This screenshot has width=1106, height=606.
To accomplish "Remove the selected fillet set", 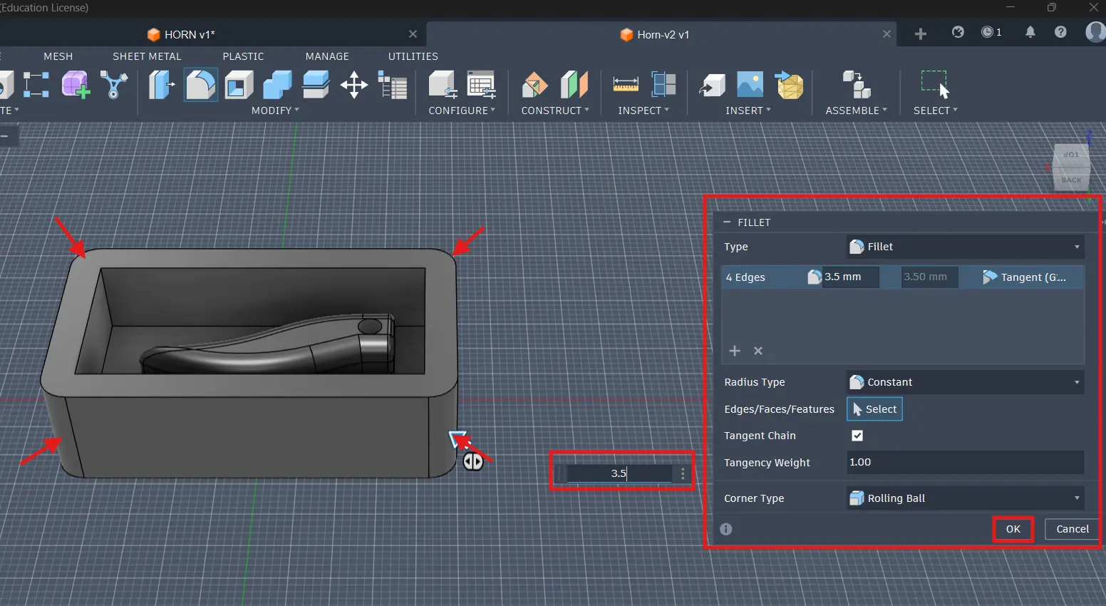I will pos(758,351).
